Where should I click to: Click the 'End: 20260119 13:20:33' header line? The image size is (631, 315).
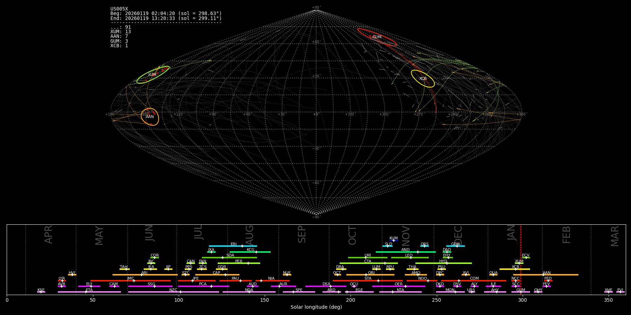coord(166,18)
